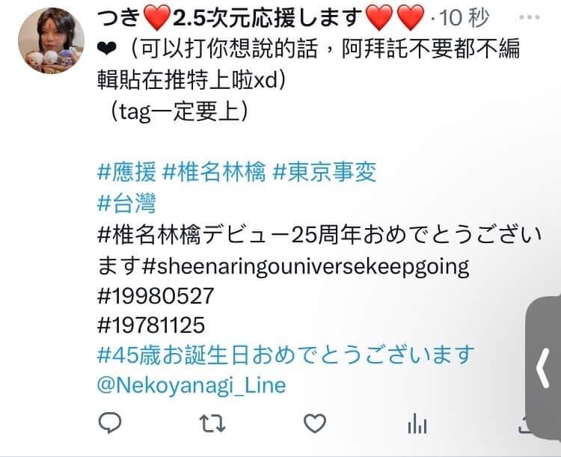Viewport: 561px width, 457px height.
Task: Click the retweet arrows icon
Action: click(x=212, y=423)
